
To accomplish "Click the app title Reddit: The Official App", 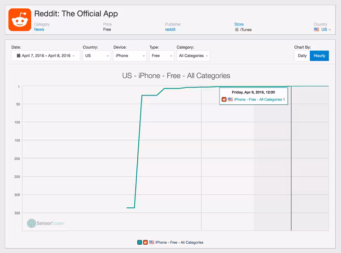I will [76, 13].
